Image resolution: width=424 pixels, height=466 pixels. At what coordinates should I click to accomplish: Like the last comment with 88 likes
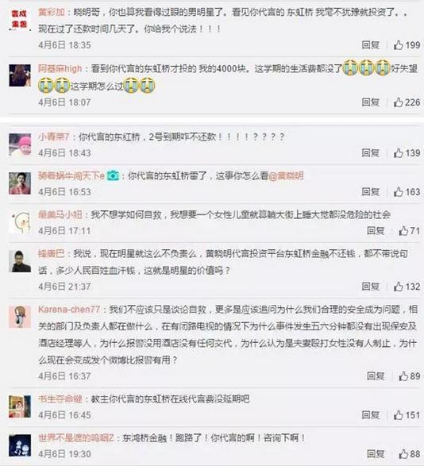coord(403,454)
